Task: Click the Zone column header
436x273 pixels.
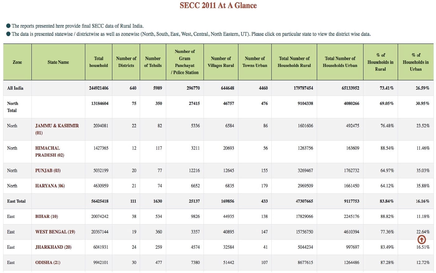Action: (17, 62)
